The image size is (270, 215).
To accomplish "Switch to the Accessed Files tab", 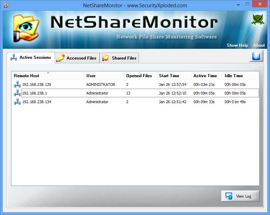I will pos(77,58).
